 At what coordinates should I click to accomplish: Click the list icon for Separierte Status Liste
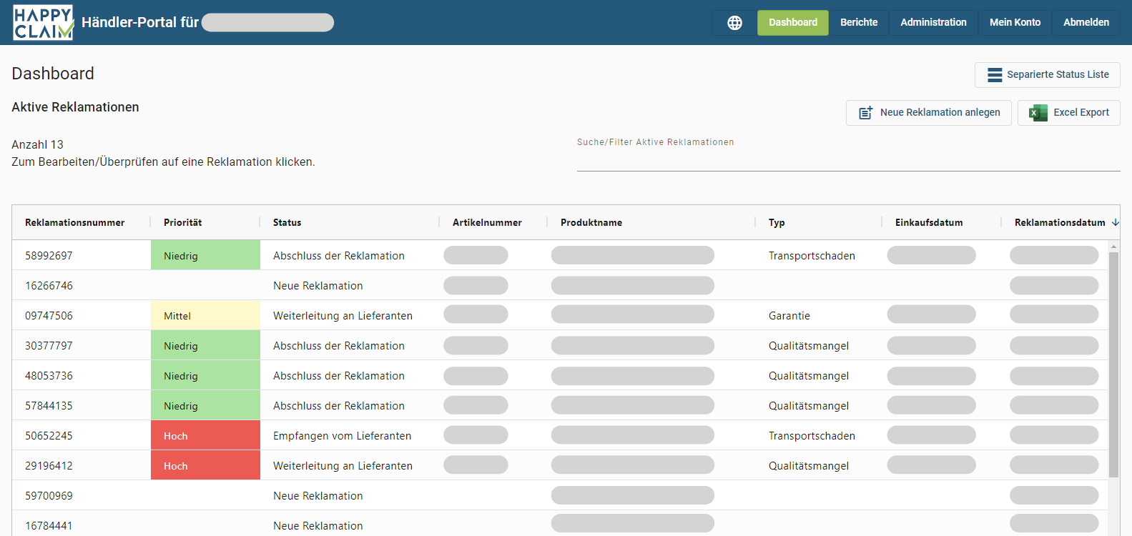click(994, 75)
